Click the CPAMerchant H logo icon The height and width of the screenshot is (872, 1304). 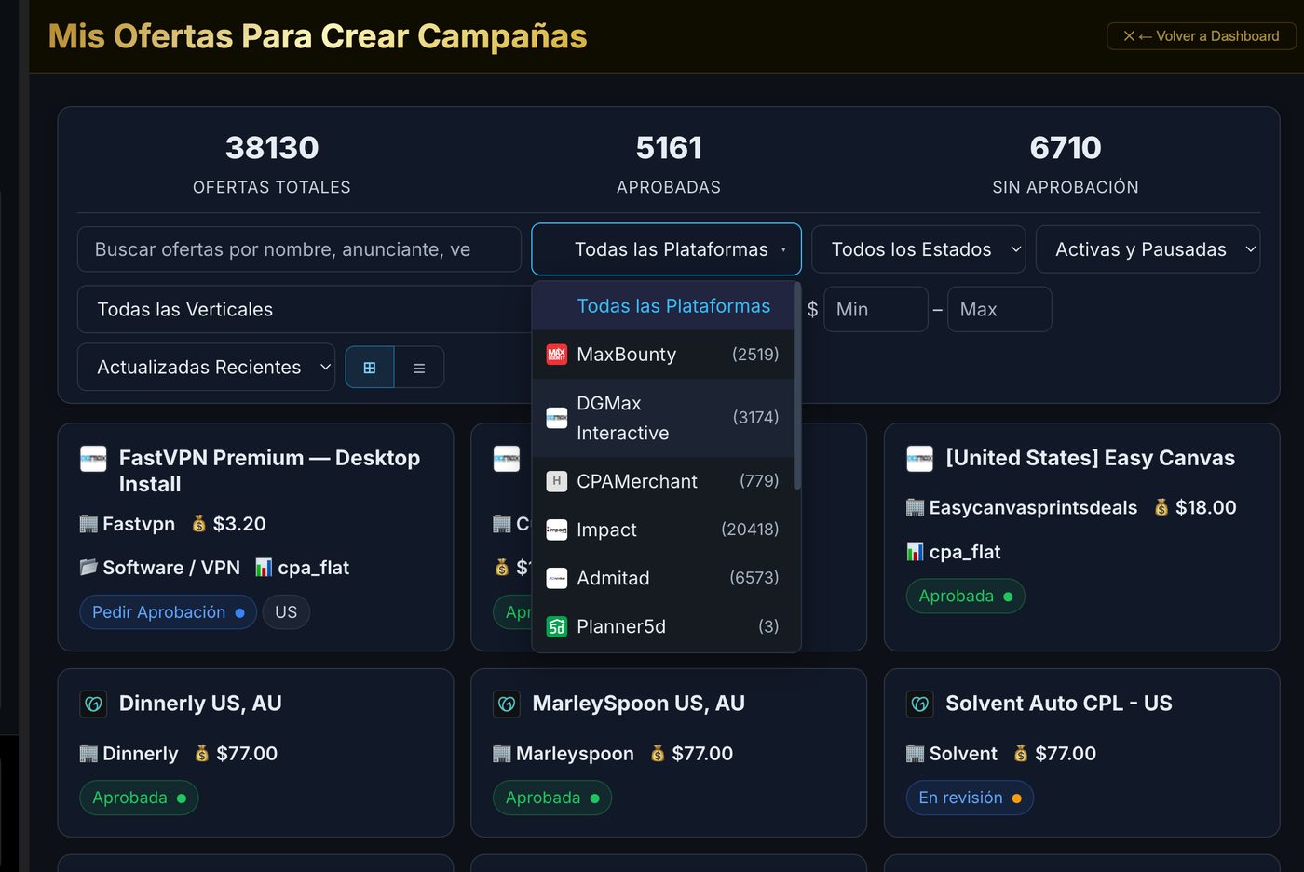556,481
